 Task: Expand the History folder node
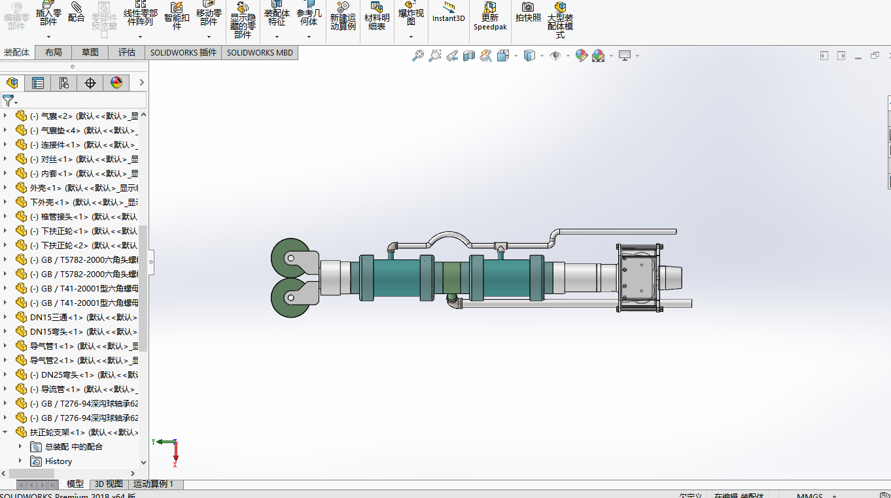click(x=20, y=461)
